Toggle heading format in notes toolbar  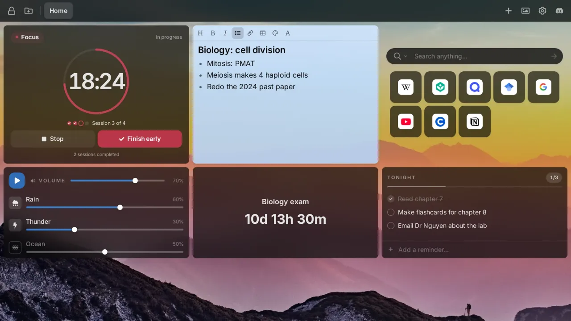click(x=200, y=33)
